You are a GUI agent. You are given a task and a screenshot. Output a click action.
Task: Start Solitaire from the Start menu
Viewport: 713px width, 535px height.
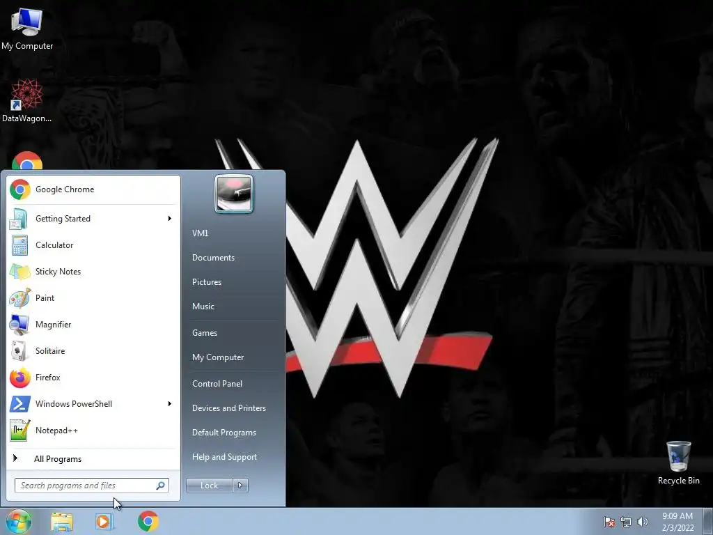pyautogui.click(x=93, y=351)
